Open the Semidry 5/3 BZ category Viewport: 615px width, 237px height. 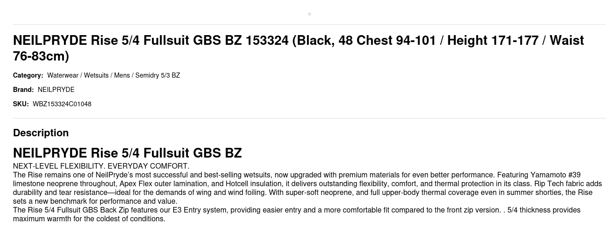[157, 75]
